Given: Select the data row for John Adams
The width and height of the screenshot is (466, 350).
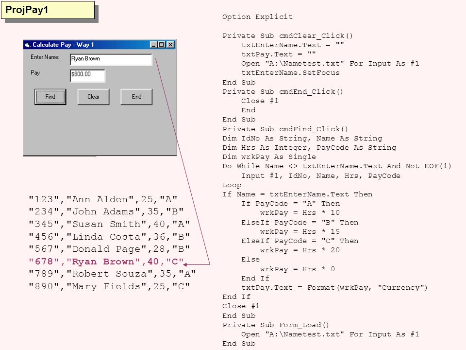Looking at the screenshot, I should pyautogui.click(x=106, y=211).
